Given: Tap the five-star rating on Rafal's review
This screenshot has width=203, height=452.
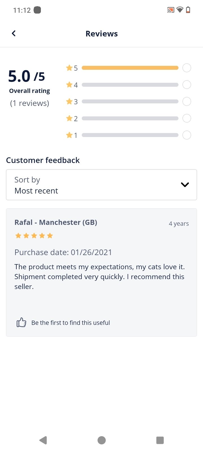Looking at the screenshot, I should [x=34, y=236].
